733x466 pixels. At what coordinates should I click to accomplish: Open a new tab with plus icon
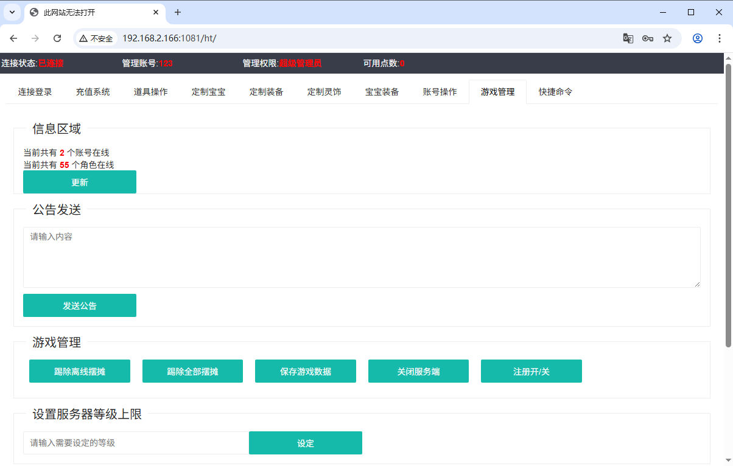178,12
